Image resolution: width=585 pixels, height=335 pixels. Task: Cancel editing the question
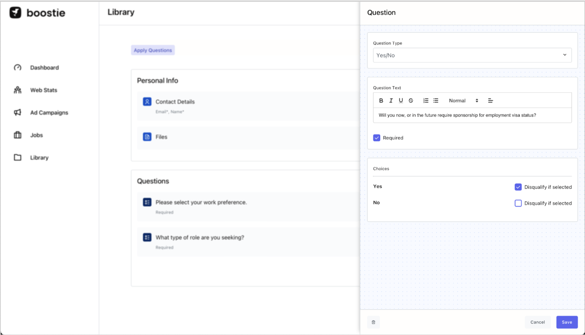point(537,322)
